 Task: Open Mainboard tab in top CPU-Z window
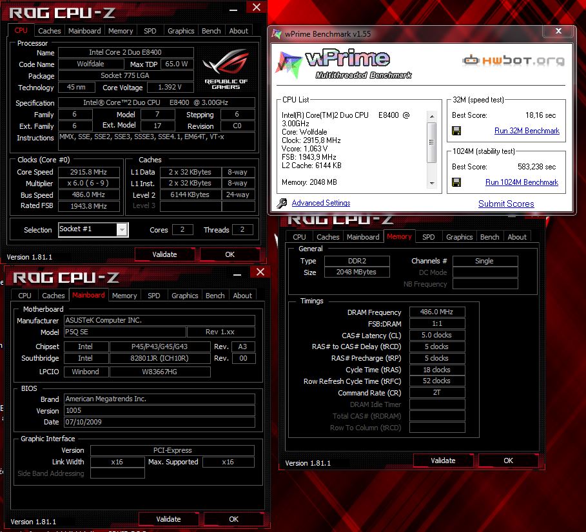coord(84,31)
